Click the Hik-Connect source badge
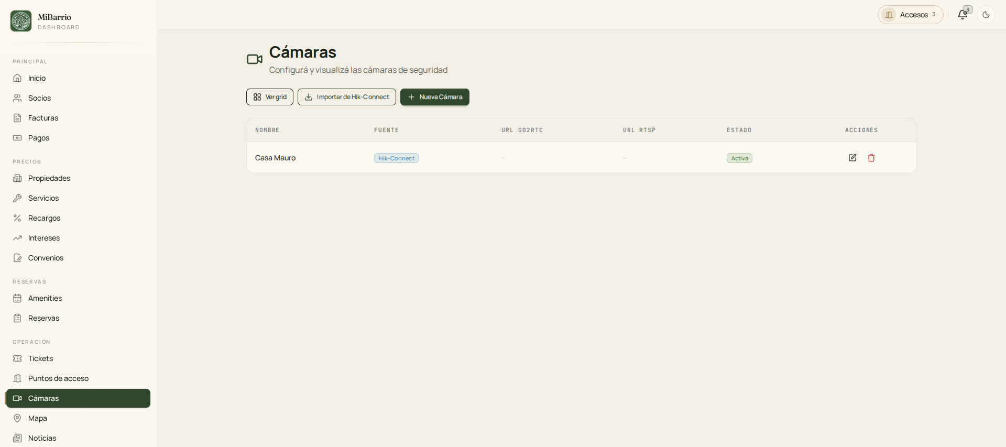Viewport: 1006px width, 447px height. point(396,158)
